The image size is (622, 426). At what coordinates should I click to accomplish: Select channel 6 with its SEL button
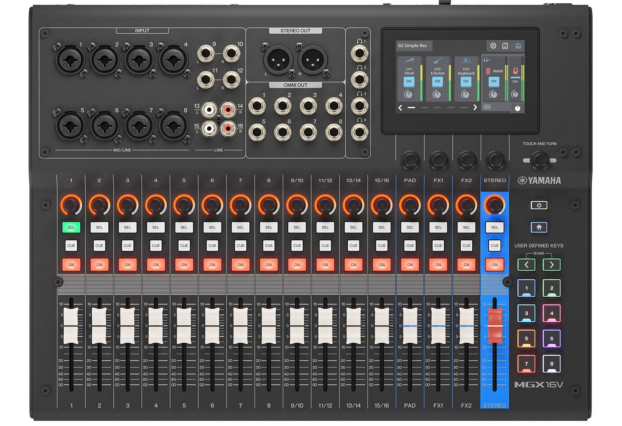click(x=212, y=227)
